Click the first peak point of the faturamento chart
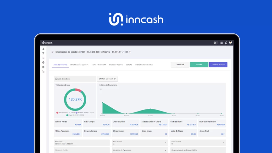Screen dimensions: 272x153 pyautogui.click(x=103, y=102)
